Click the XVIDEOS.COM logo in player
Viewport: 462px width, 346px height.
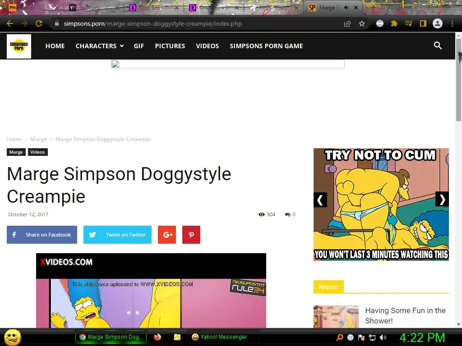(x=66, y=262)
